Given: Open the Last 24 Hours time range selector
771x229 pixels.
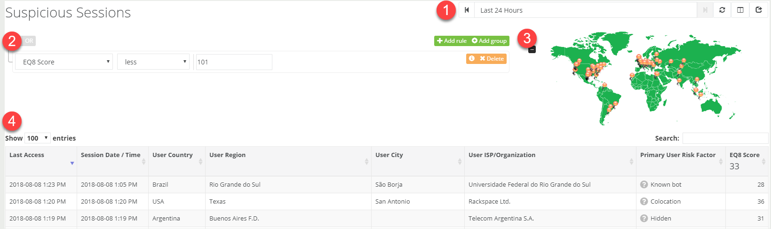Looking at the screenshot, I should (586, 10).
